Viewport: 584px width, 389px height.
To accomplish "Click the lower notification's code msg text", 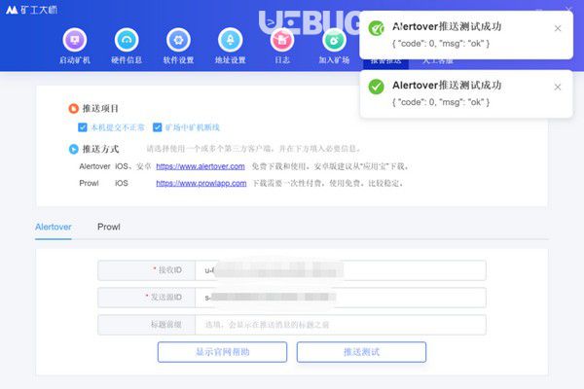I will [x=441, y=102].
